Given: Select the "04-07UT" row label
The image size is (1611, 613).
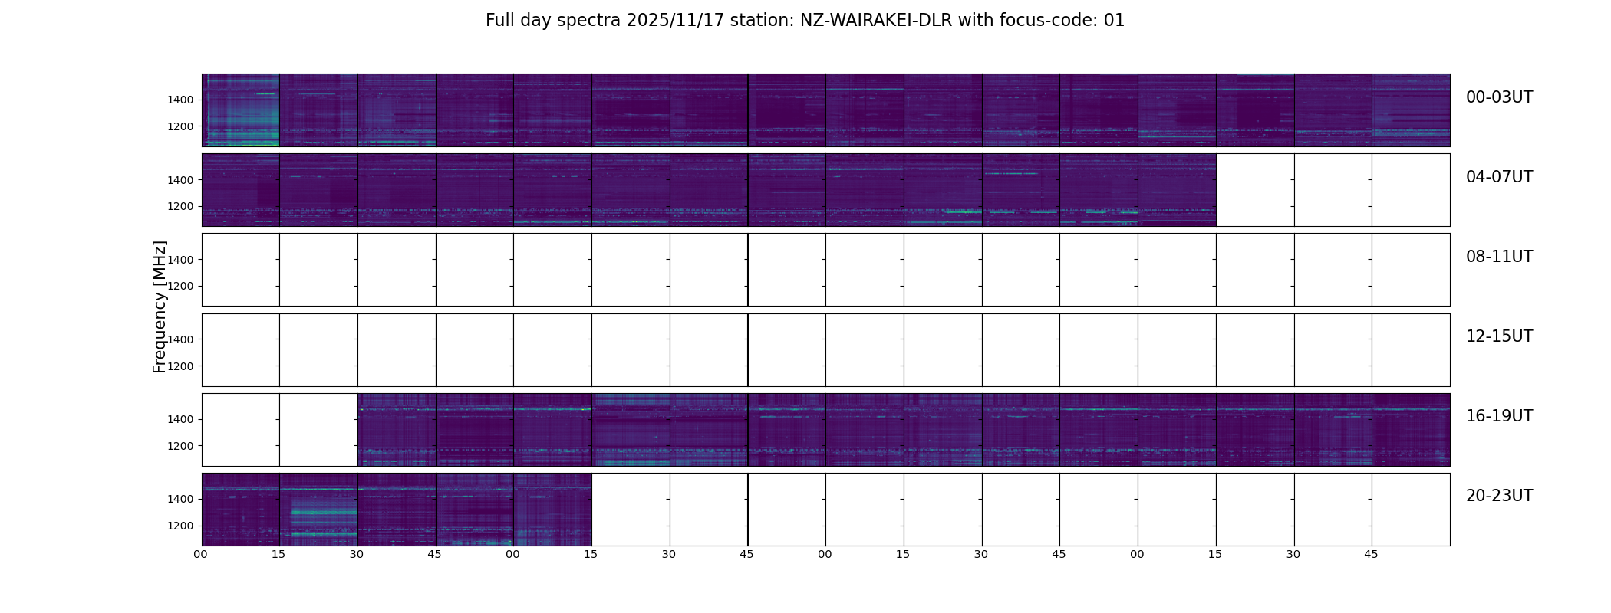Looking at the screenshot, I should (x=1499, y=177).
